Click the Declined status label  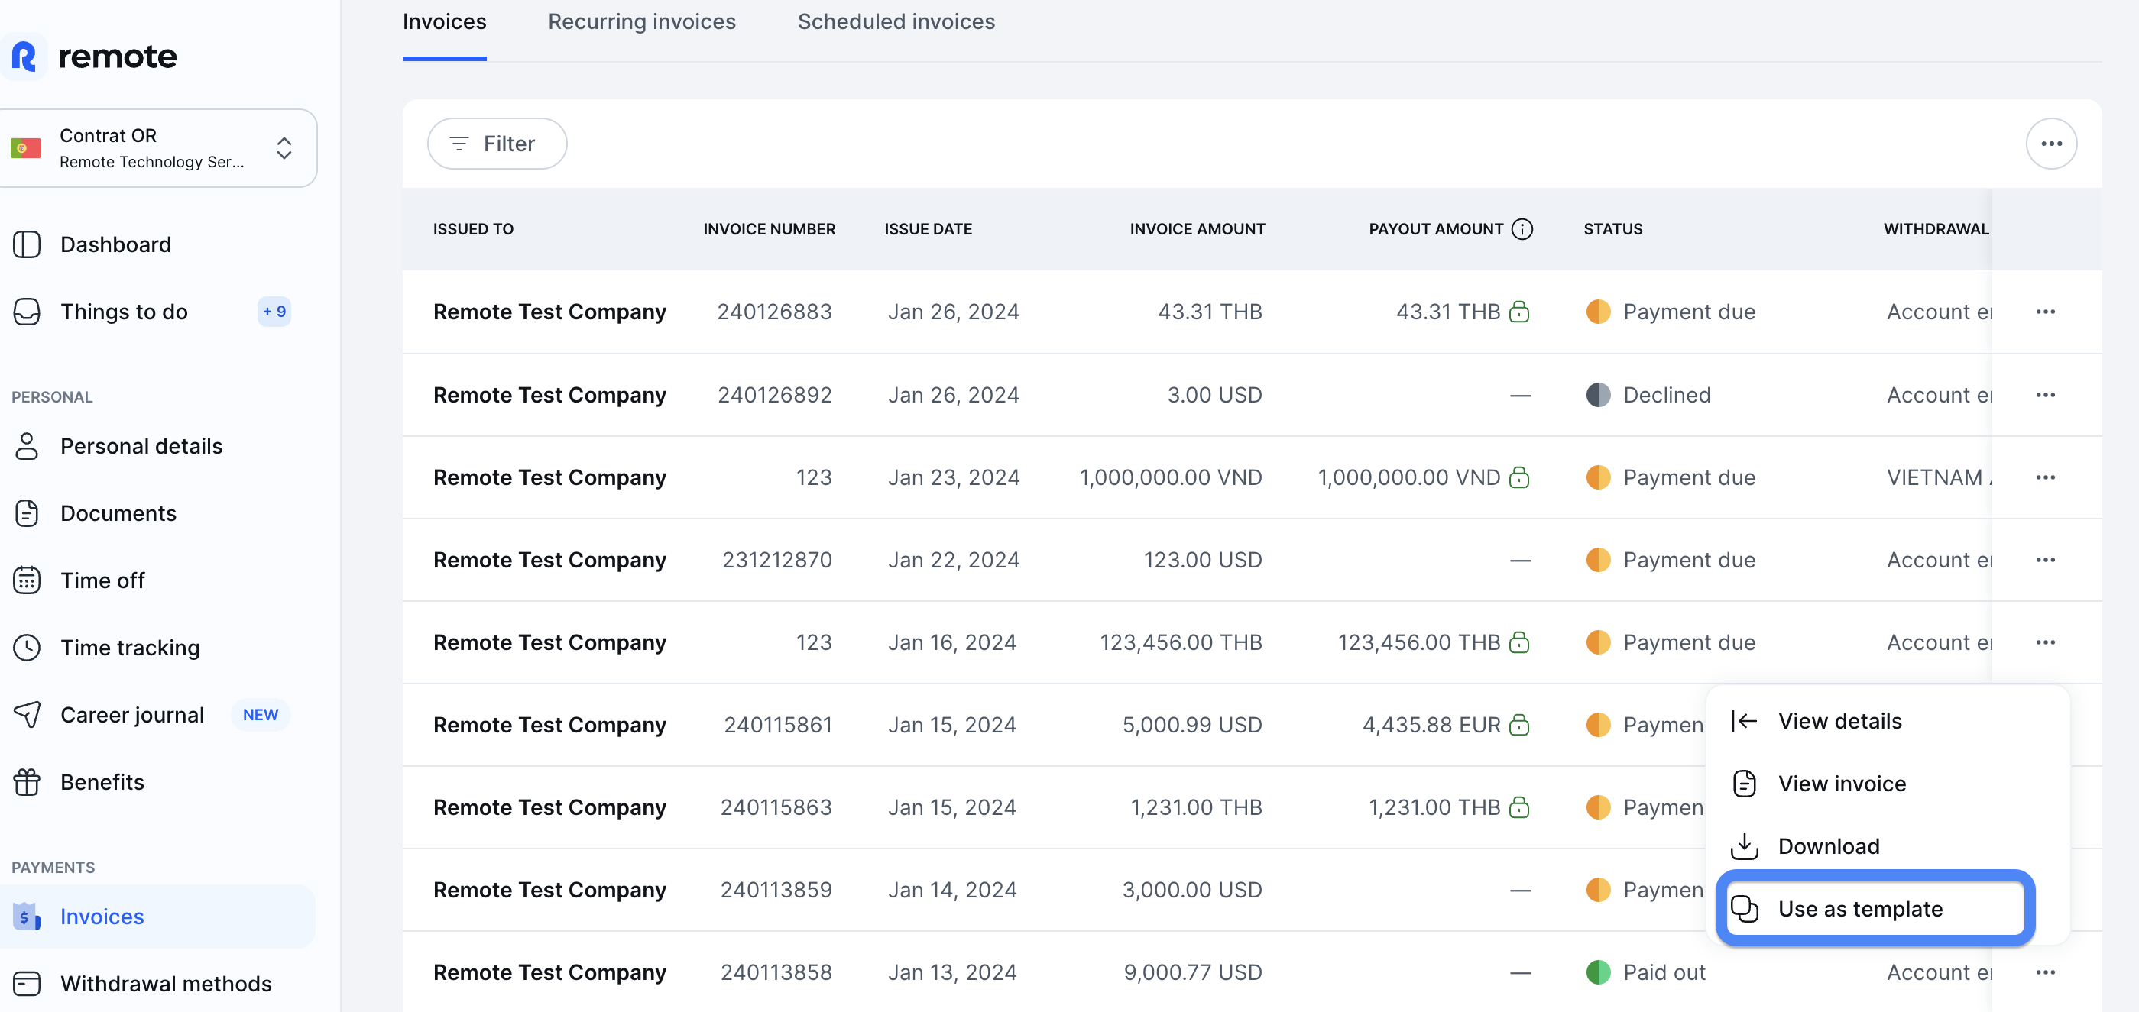coord(1667,394)
